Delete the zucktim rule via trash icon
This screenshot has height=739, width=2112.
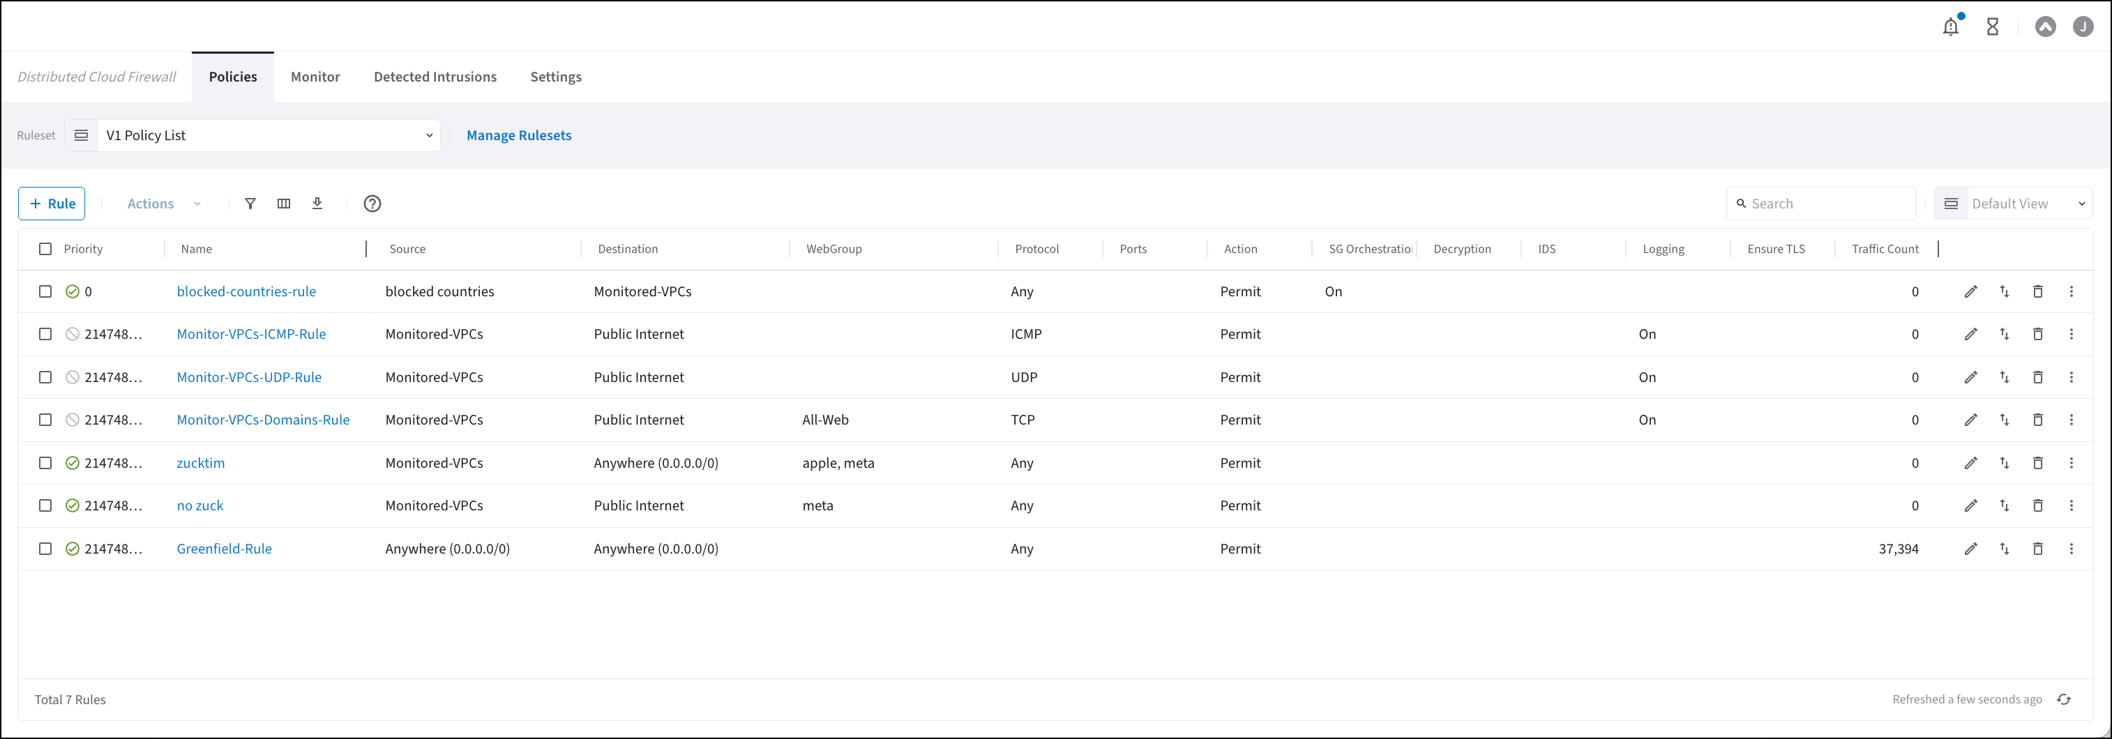[x=2037, y=464]
